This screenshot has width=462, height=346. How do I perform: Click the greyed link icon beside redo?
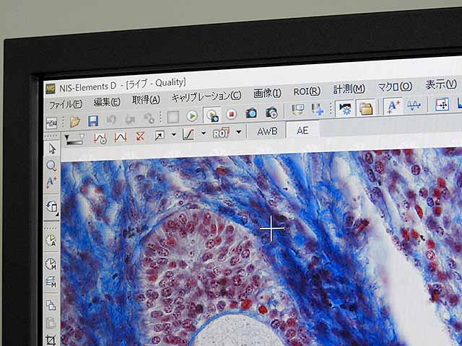point(149,117)
